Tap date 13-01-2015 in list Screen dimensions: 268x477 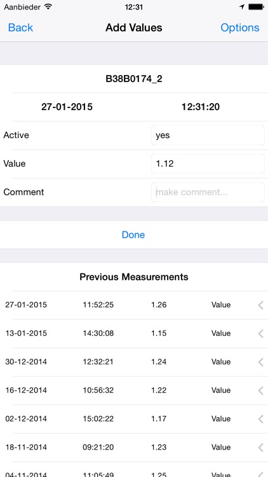click(26, 333)
